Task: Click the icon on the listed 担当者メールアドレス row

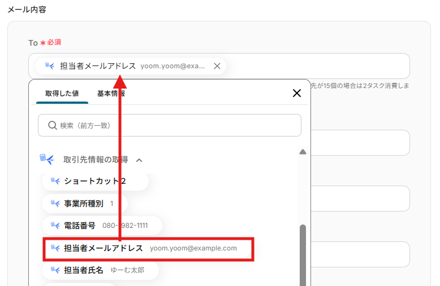Action: coord(55,248)
